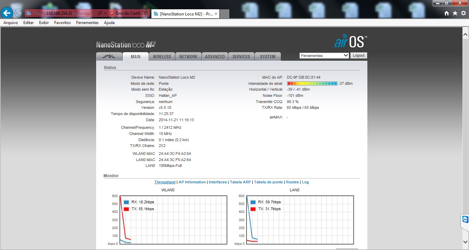Open the AP Information link
This screenshot has height=250, width=469.
click(192, 182)
